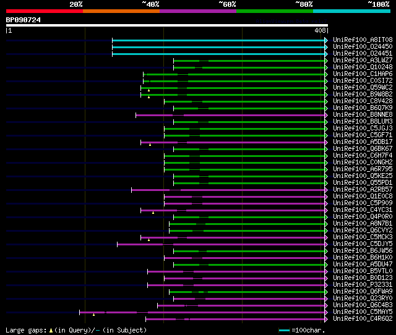
Task: Click the yellow gap marker under UniRef100_C4YC31 bar
Action: pos(153,213)
